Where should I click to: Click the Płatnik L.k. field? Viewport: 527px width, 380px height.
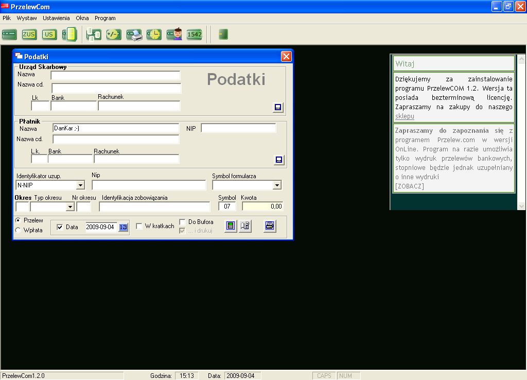point(39,159)
